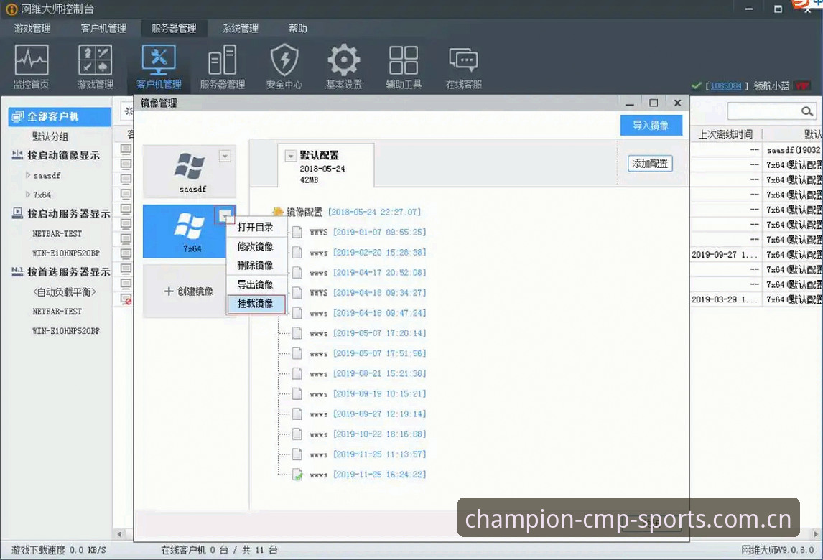Choose 导出镜像 from the context menu
This screenshot has height=560, width=823.
[256, 284]
